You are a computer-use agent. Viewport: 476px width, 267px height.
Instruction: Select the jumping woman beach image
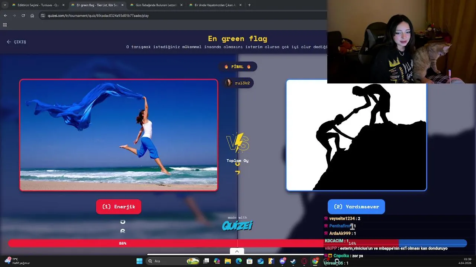pyautogui.click(x=119, y=135)
